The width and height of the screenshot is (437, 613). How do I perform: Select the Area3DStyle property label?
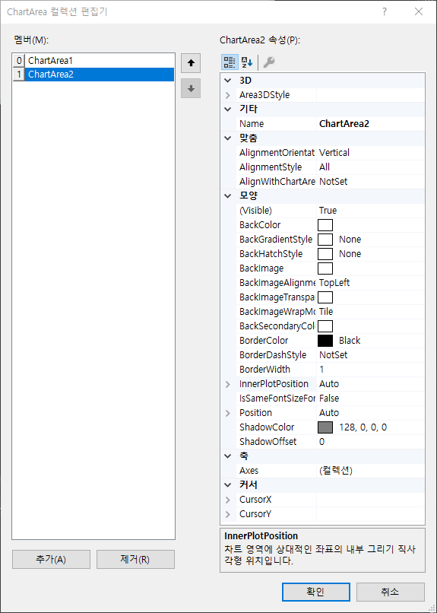tap(264, 95)
